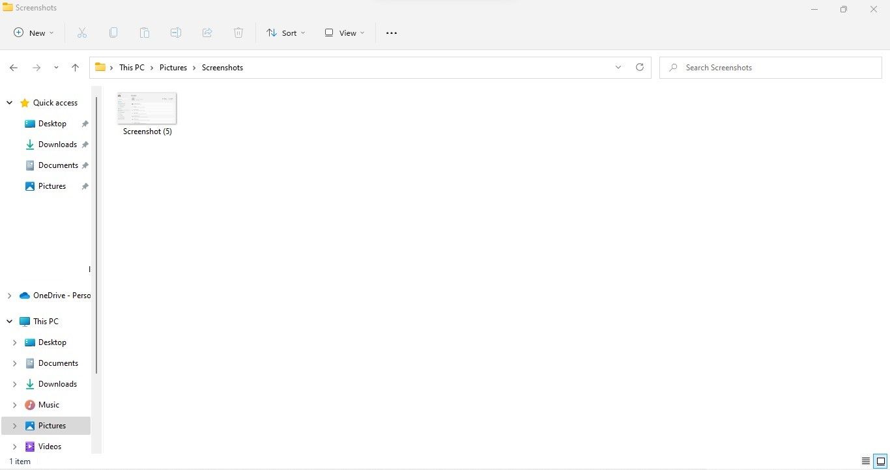Expand the OneDrive - Personal node

[9, 296]
